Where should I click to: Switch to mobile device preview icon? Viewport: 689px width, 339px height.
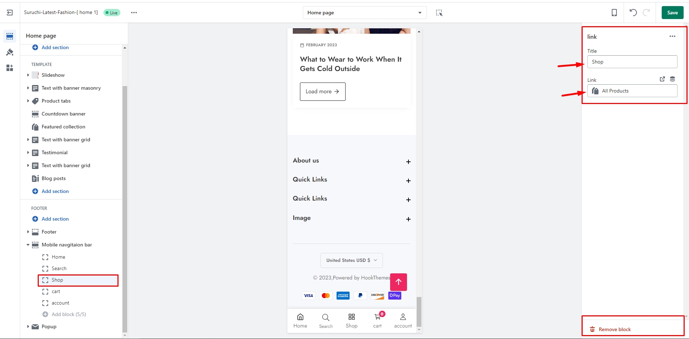click(x=614, y=13)
